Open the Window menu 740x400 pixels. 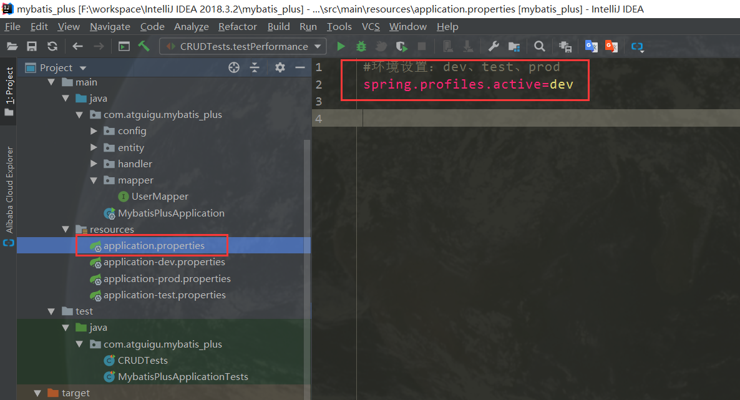click(408, 27)
